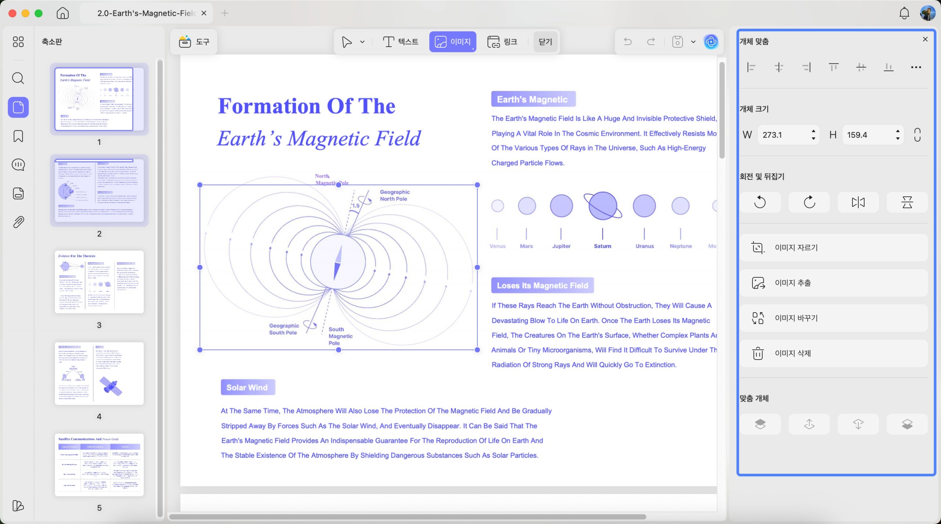941x524 pixels.
Task: Expand the save options dropdown arrow
Action: [693, 42]
